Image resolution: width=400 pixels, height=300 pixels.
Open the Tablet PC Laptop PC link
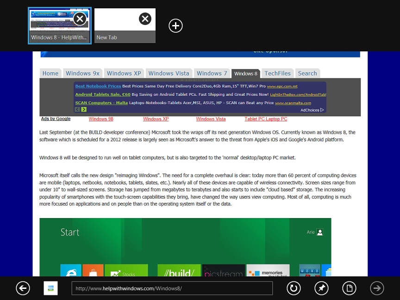pyautogui.click(x=266, y=119)
